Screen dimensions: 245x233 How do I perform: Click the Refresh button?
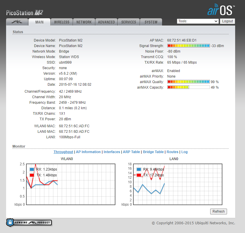click(x=218, y=212)
